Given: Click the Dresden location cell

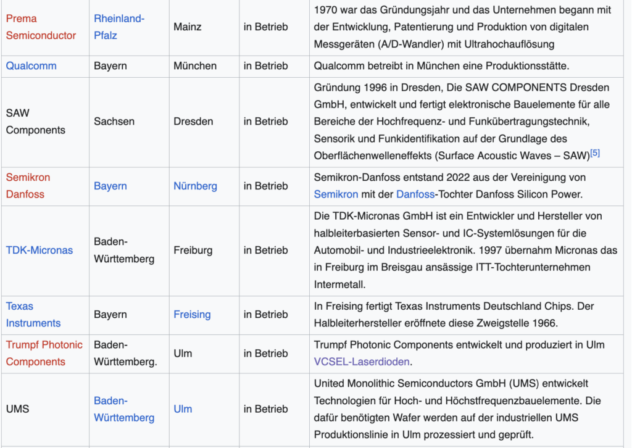Looking at the screenshot, I should click(193, 122).
